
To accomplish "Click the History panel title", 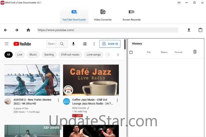I will click(137, 43).
